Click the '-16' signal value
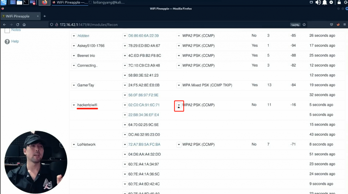348x194 pixels. click(293, 105)
